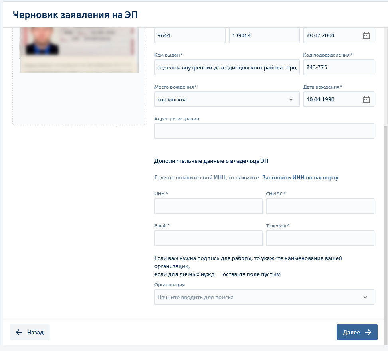
Task: Click passport number field with 139064
Action: coord(264,35)
